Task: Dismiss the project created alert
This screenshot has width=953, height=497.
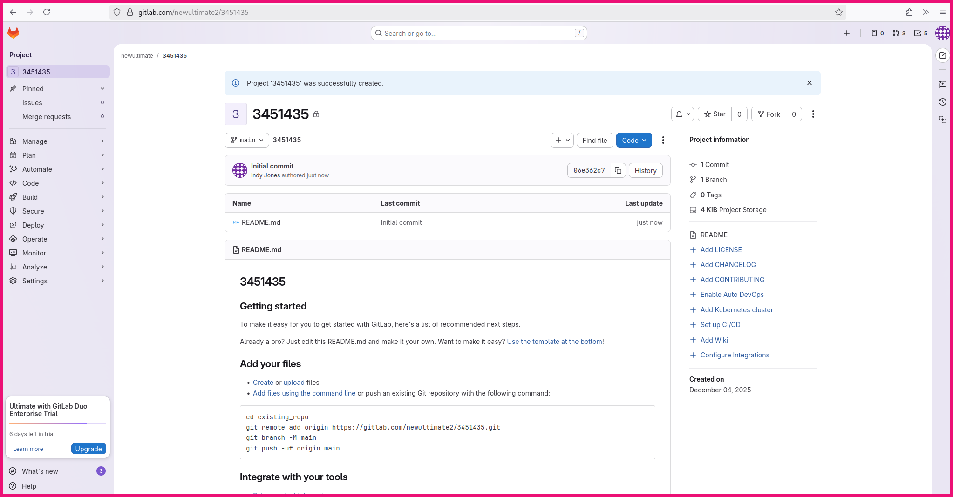Action: tap(810, 83)
